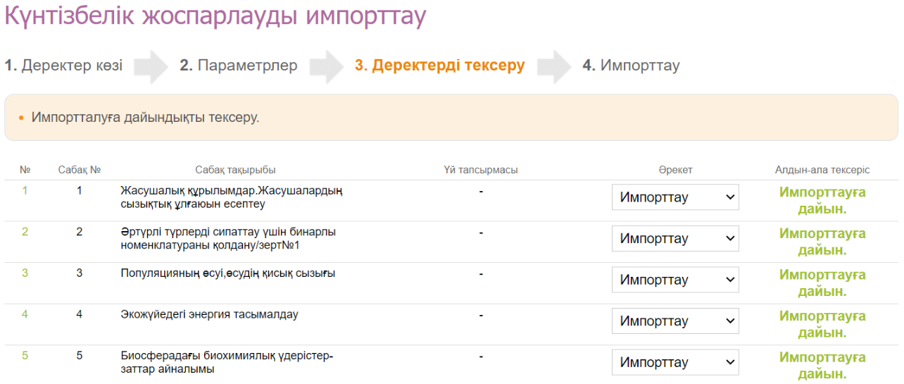The image size is (904, 384).
Task: Open action dropdown for lesson 3
Action: click(674, 280)
